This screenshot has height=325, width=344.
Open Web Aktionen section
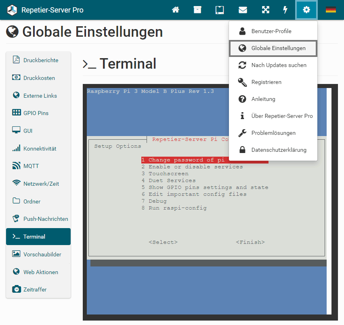tap(38, 272)
